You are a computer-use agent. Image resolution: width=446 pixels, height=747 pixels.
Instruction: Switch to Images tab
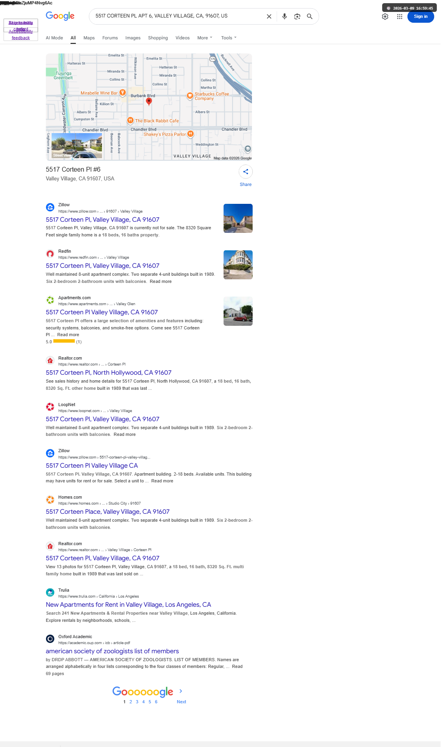tap(133, 38)
